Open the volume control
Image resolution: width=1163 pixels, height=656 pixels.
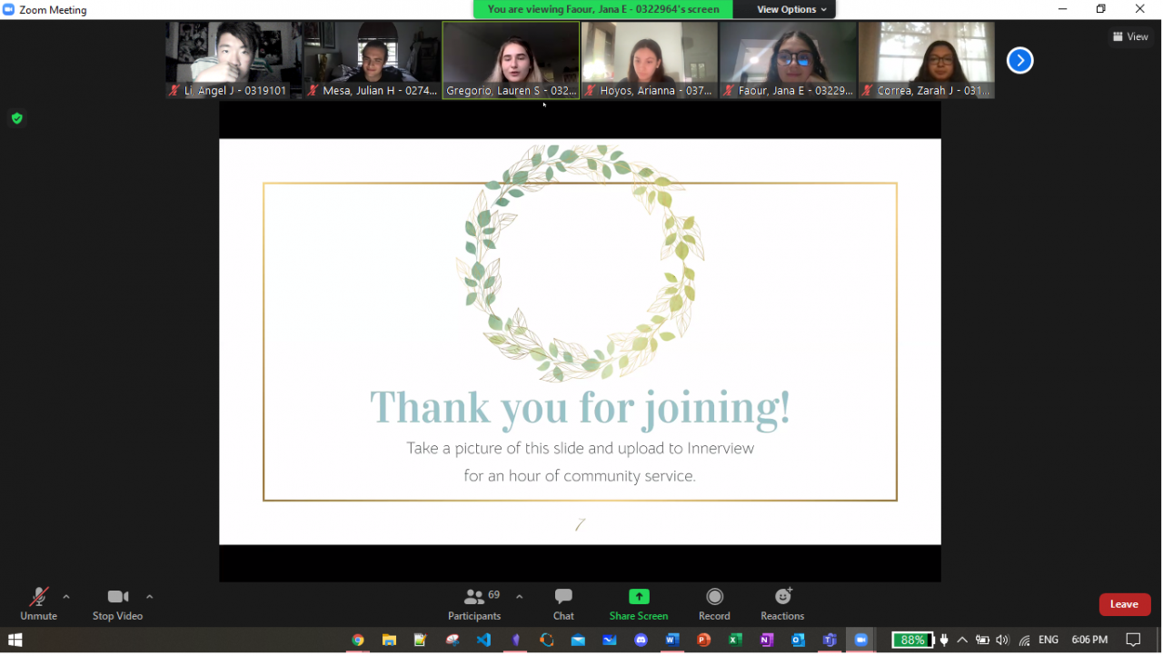tap(1002, 641)
